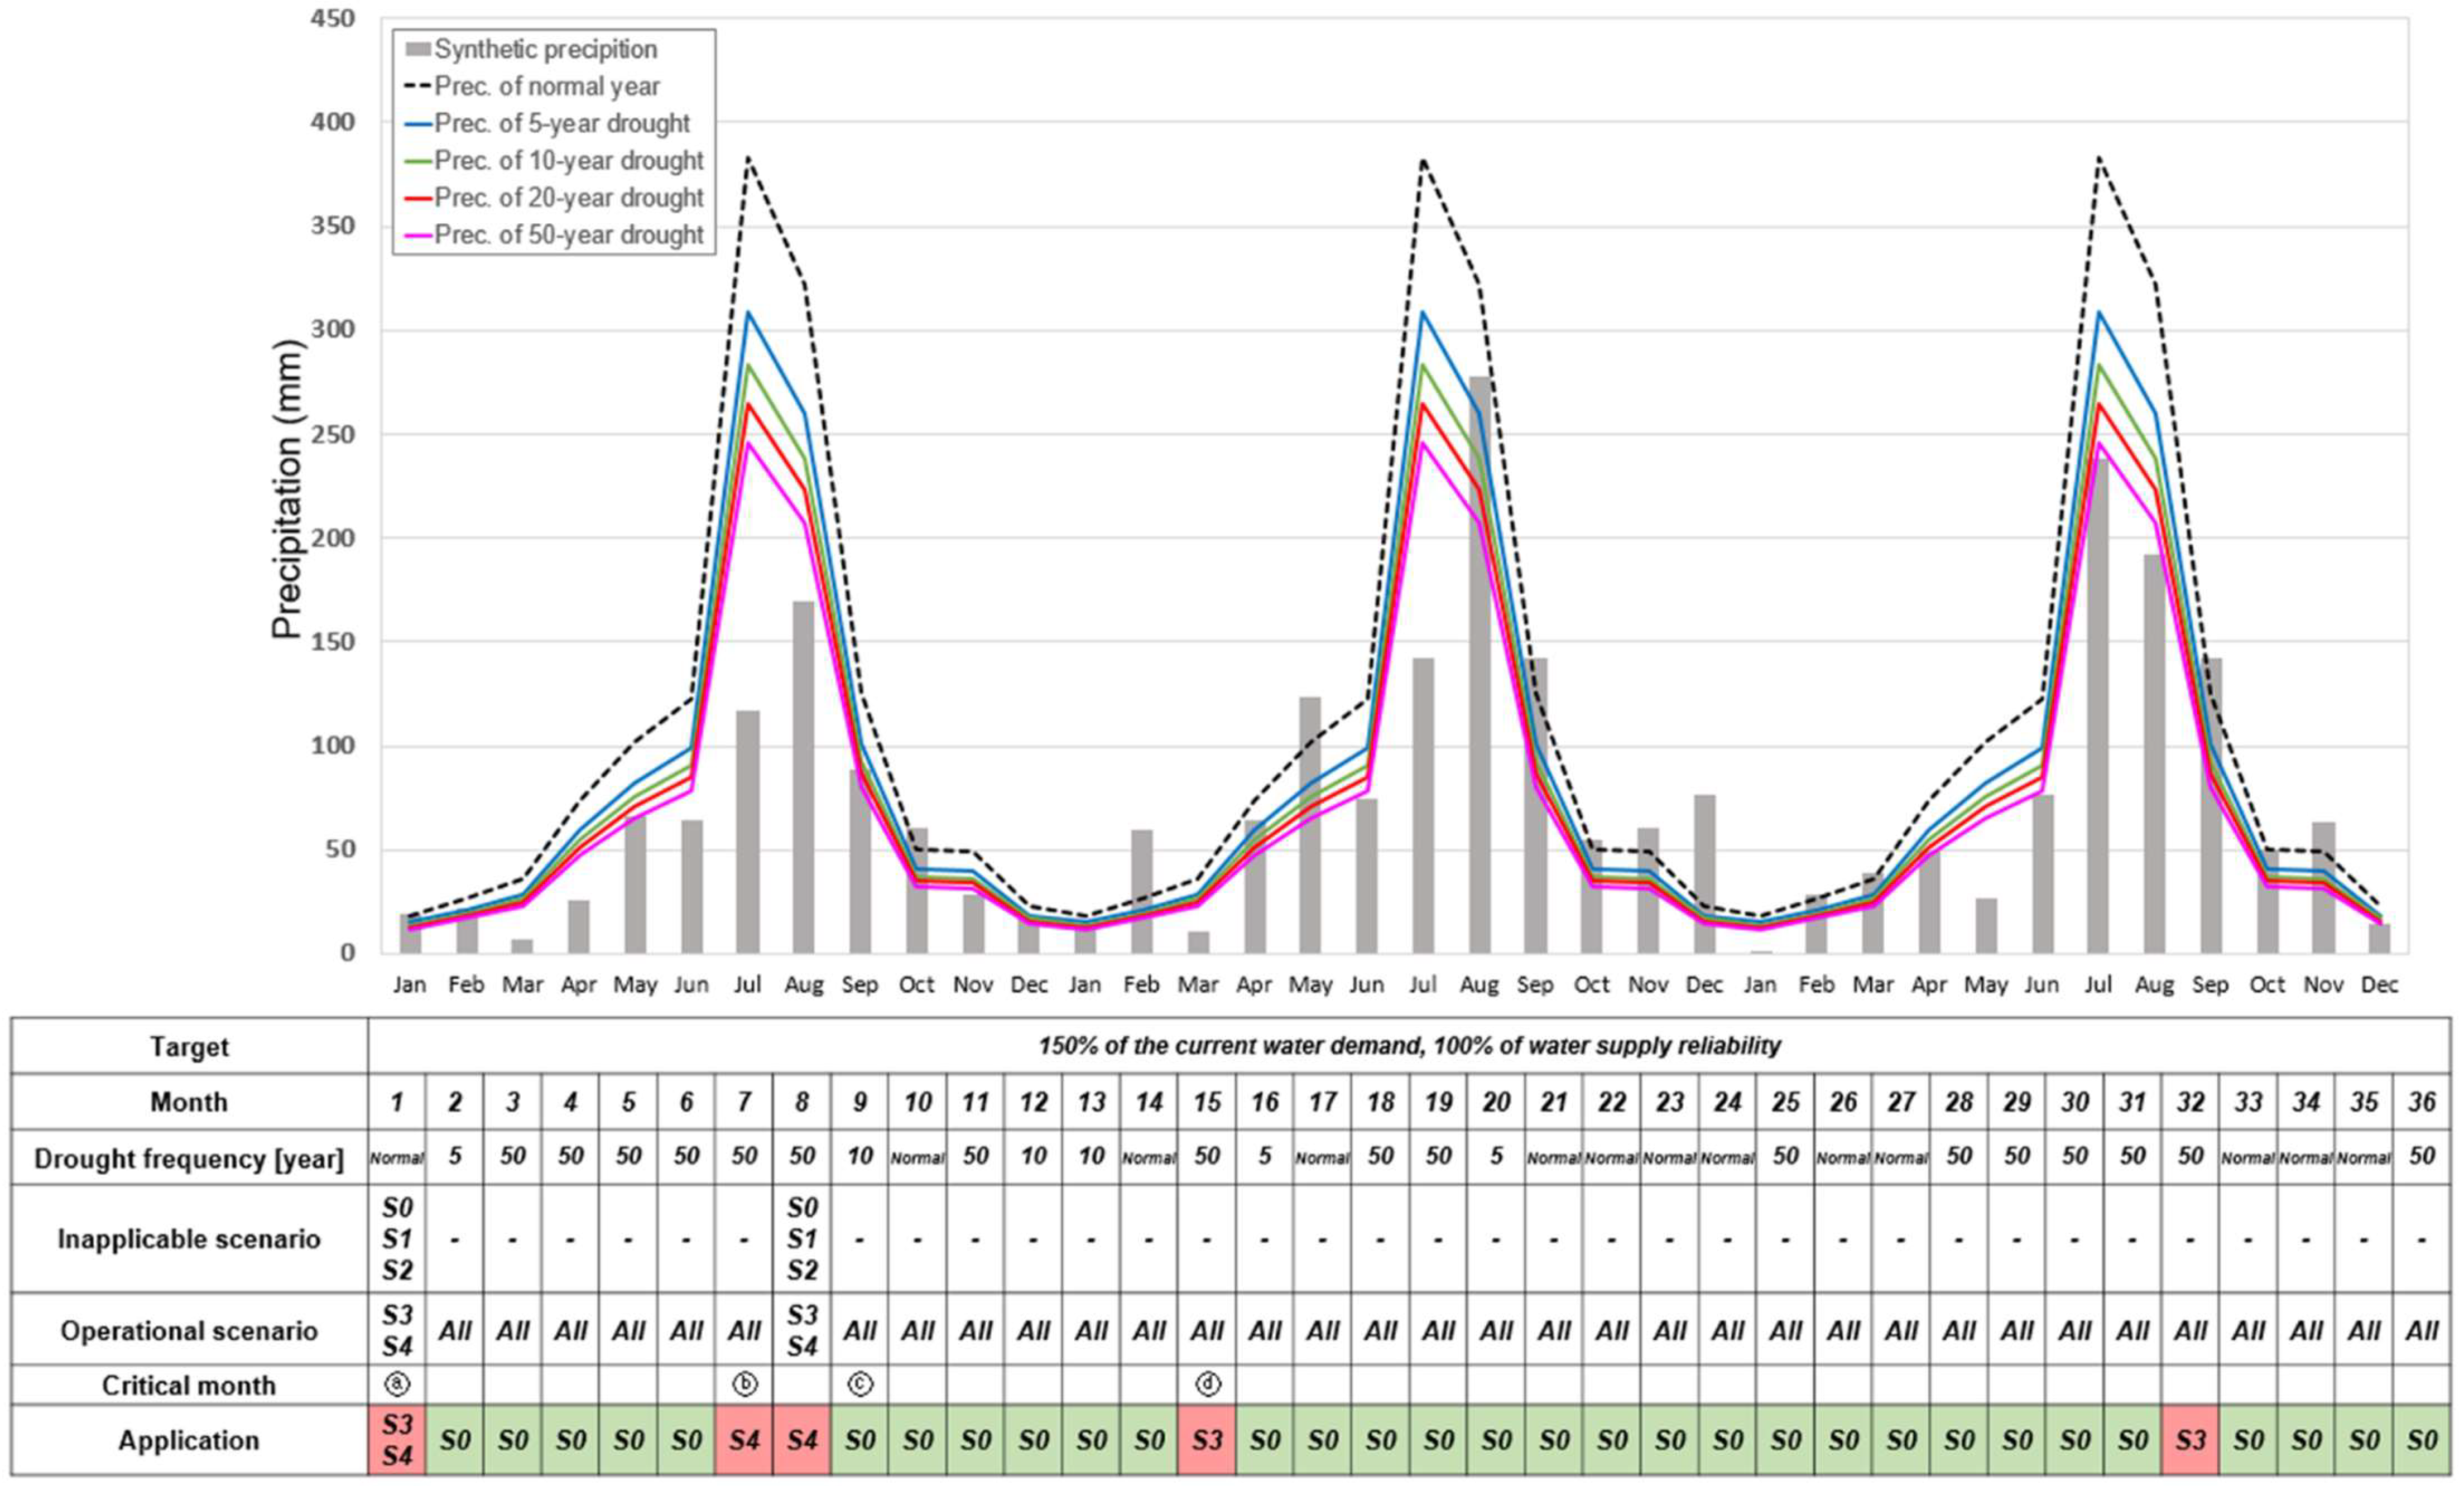Click the 450 value on the y-axis

[333, 19]
